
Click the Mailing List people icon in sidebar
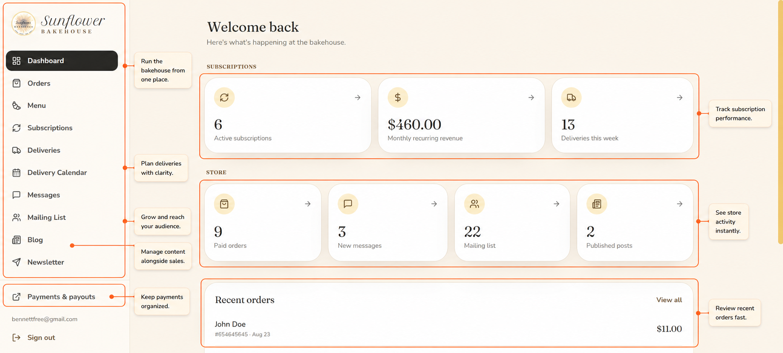(x=16, y=217)
